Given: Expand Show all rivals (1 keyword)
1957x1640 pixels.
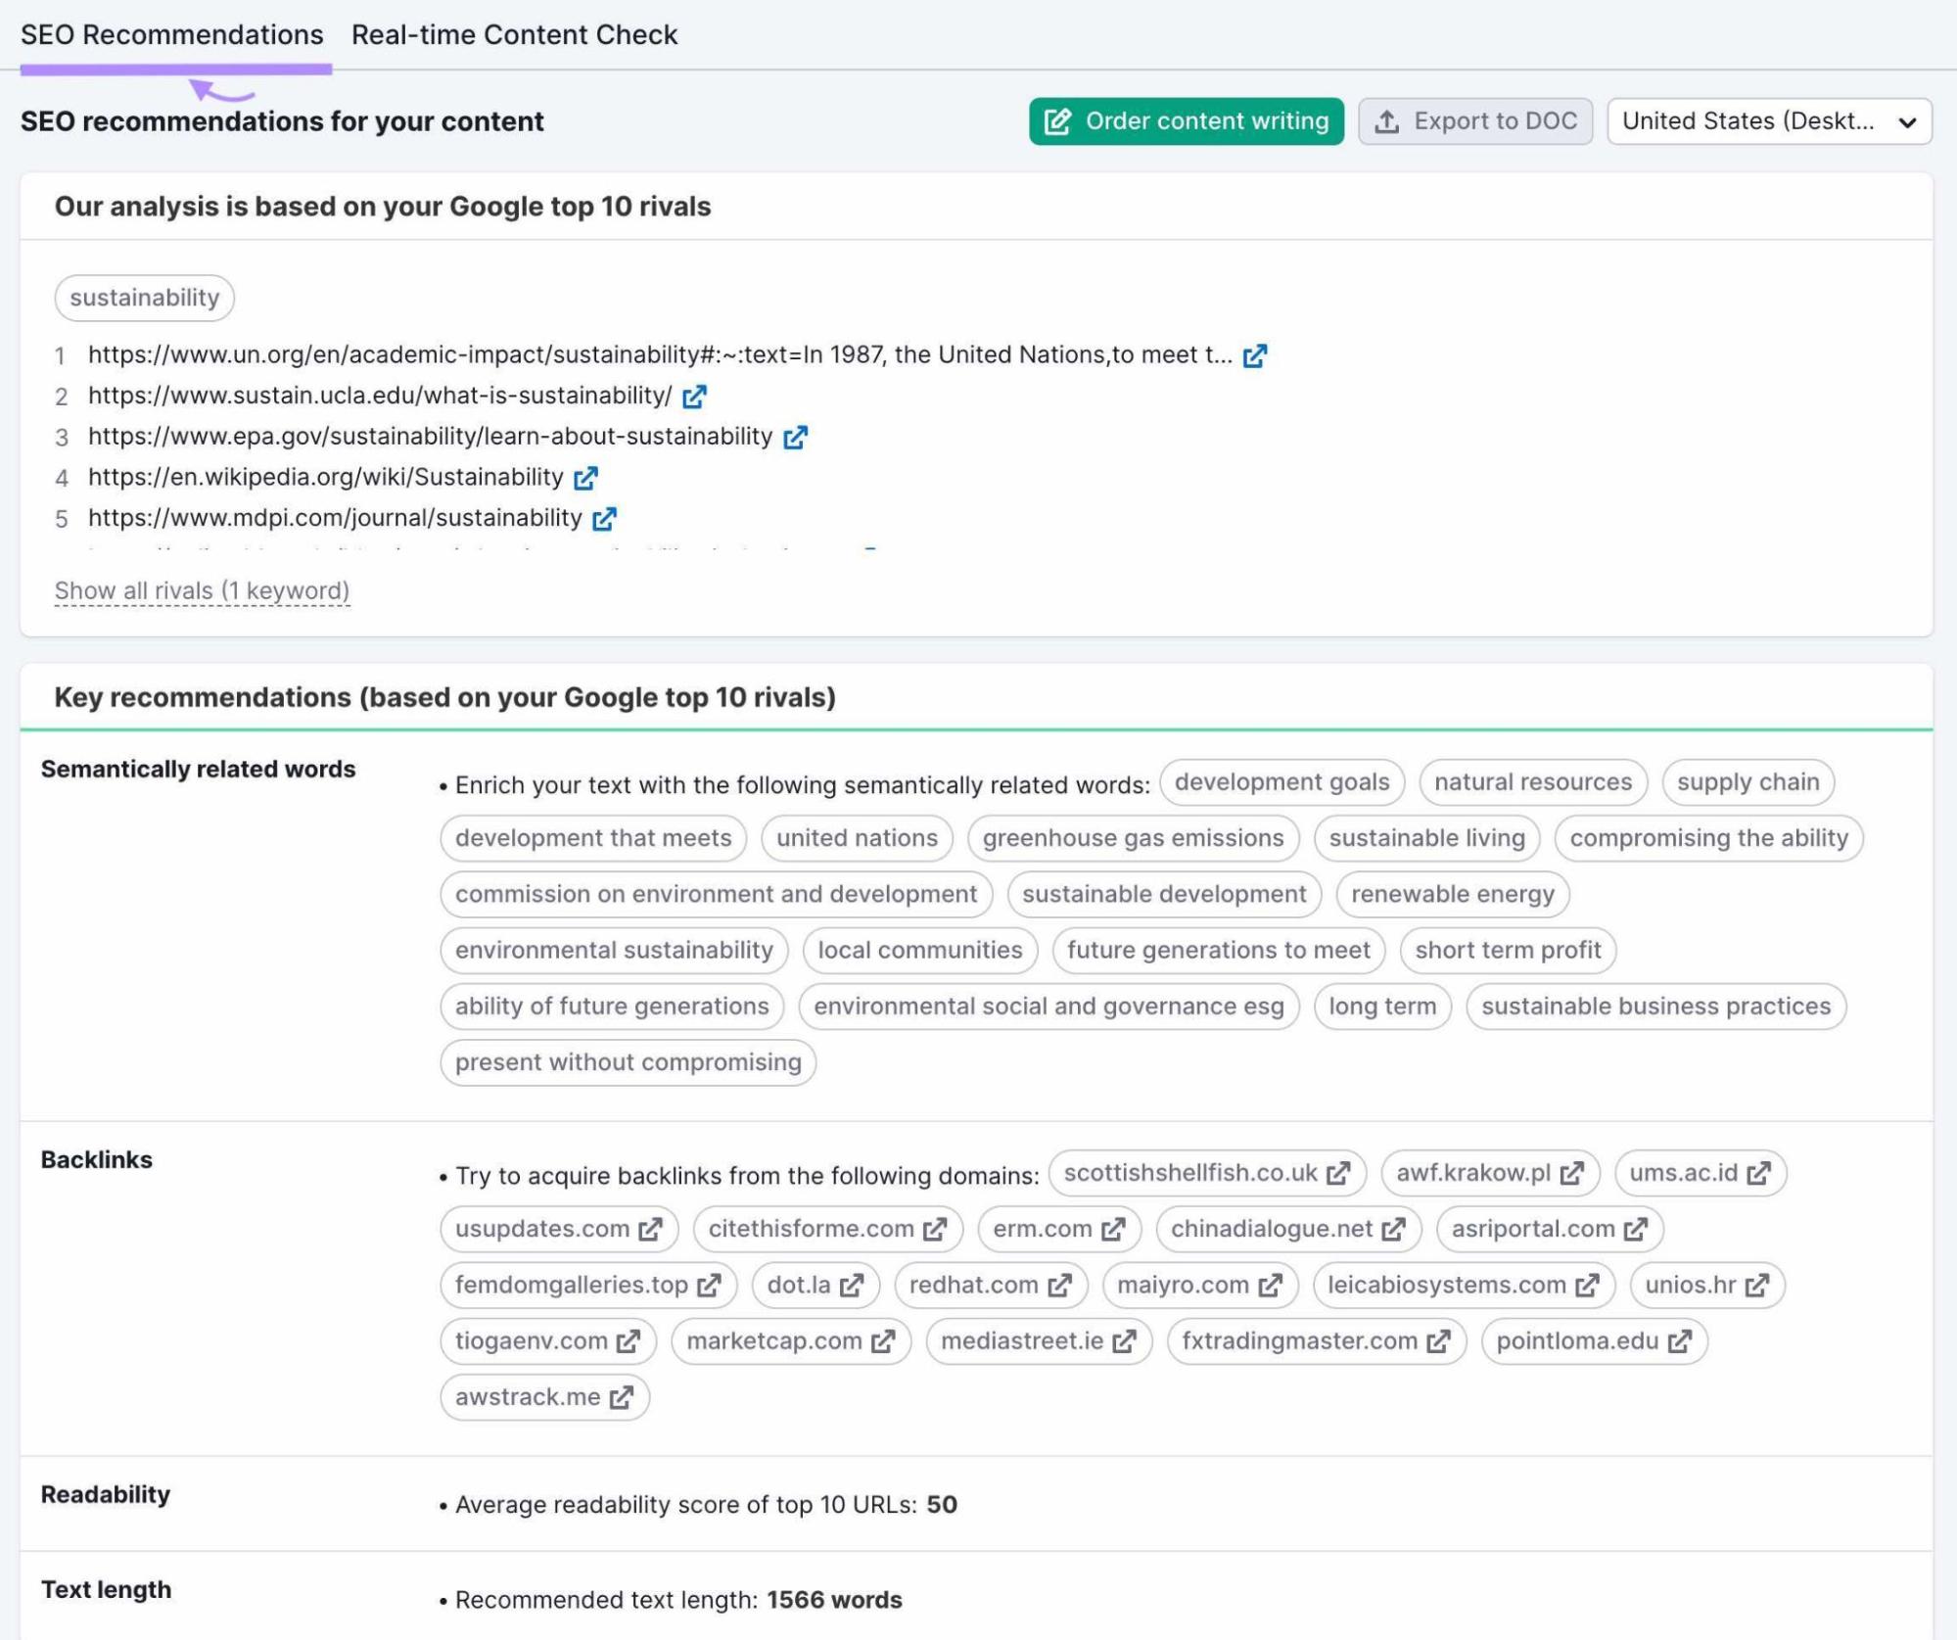Looking at the screenshot, I should click(x=202, y=589).
